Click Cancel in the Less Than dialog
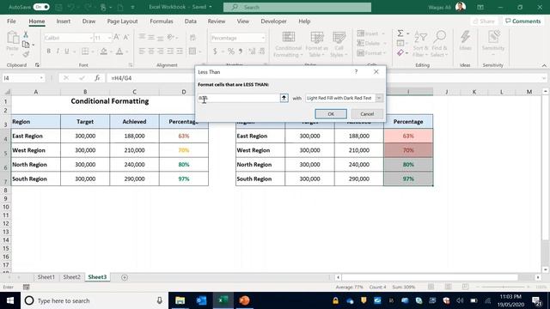This screenshot has width=550, height=309. point(367,114)
